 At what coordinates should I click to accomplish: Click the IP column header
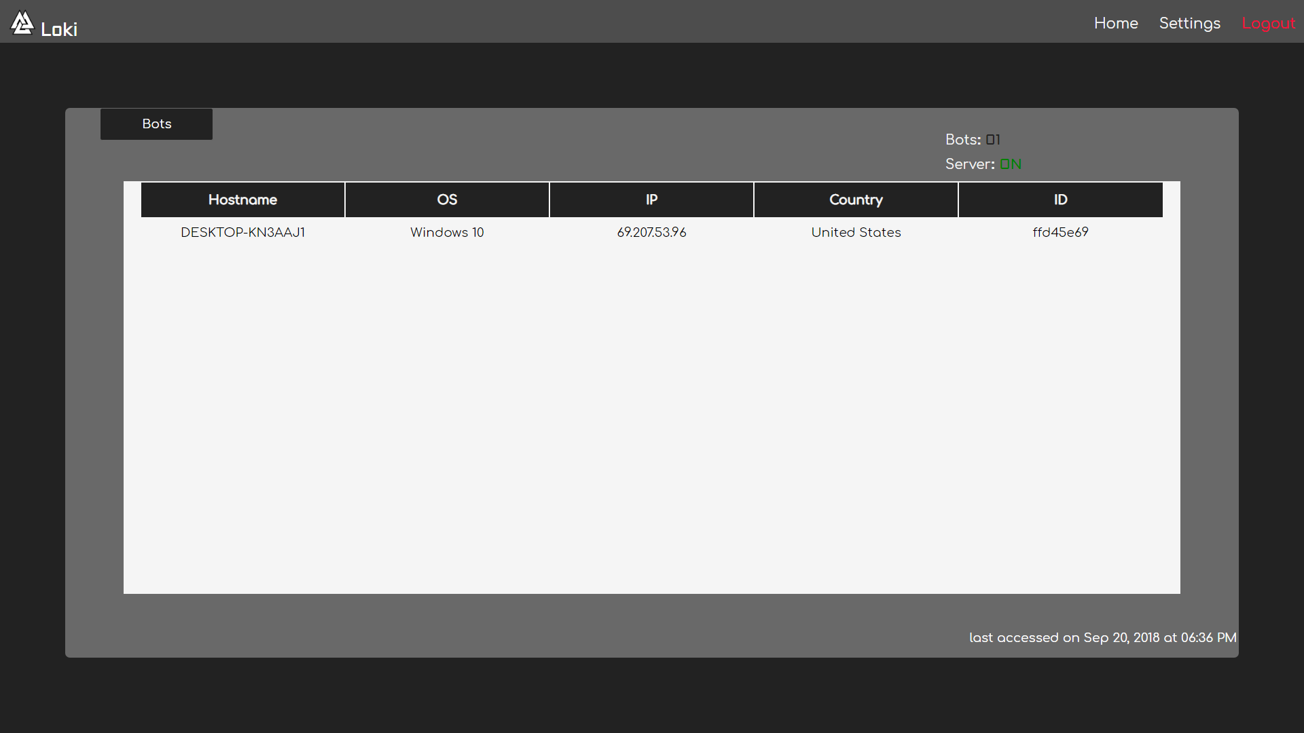(x=651, y=200)
